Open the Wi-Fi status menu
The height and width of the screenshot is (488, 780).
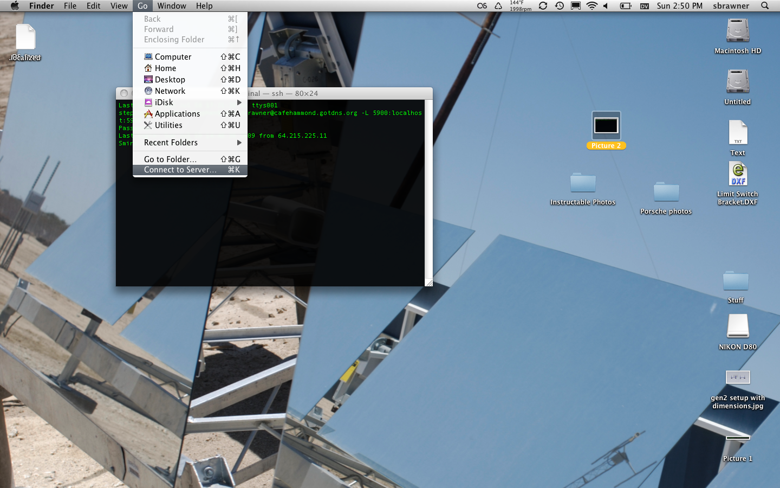point(592,6)
